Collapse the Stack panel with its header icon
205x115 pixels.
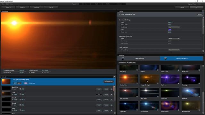(x=114, y=77)
